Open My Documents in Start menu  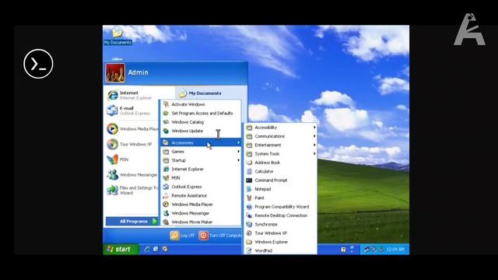(201, 93)
